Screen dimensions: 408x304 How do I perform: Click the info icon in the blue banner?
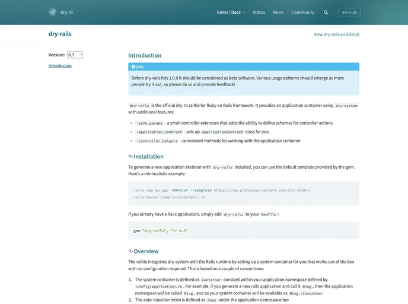[133, 67]
